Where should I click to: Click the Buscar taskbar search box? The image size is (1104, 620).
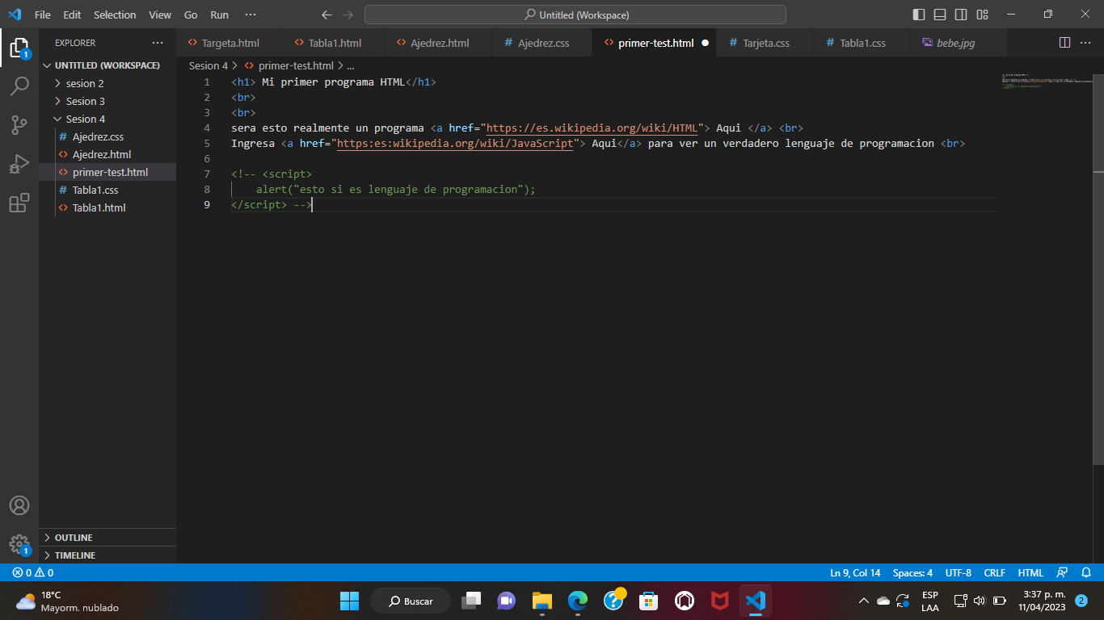(x=411, y=601)
